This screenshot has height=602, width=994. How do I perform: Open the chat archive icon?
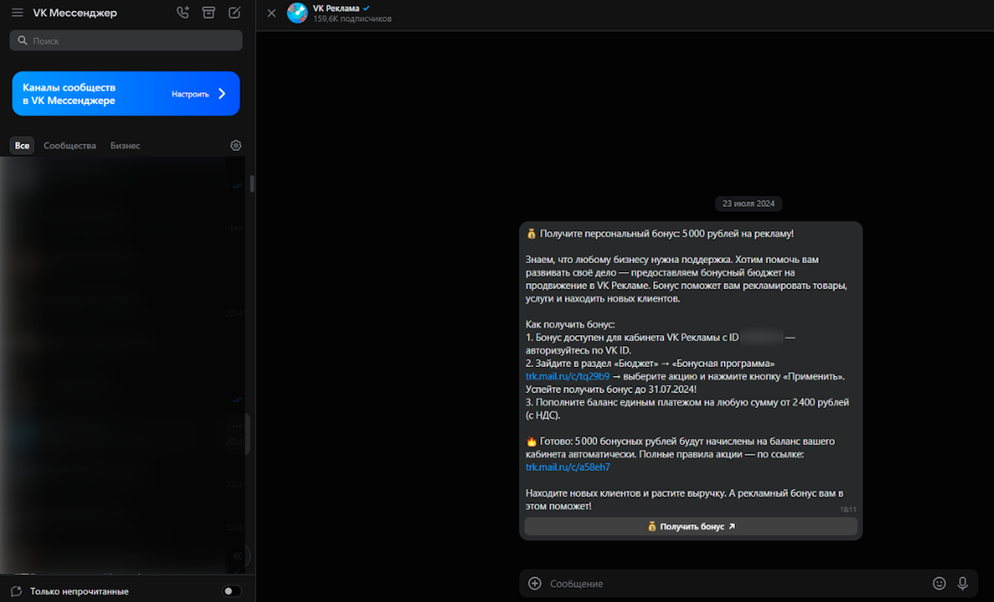click(x=209, y=13)
